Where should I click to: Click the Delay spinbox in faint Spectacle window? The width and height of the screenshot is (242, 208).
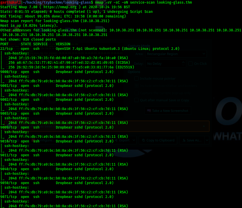click(x=166, y=64)
